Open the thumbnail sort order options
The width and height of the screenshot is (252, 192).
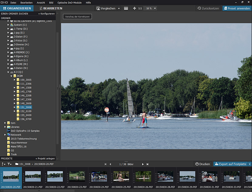coord(3,164)
